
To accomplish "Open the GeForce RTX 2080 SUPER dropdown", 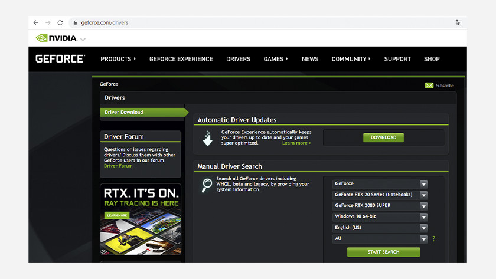I will (x=380, y=206).
